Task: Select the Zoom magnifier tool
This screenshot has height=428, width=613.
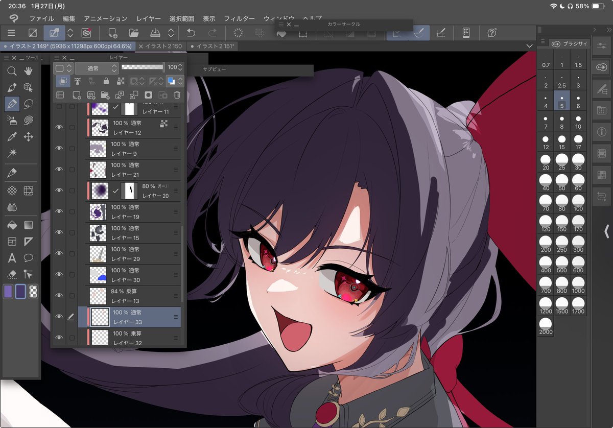Action: (12, 71)
